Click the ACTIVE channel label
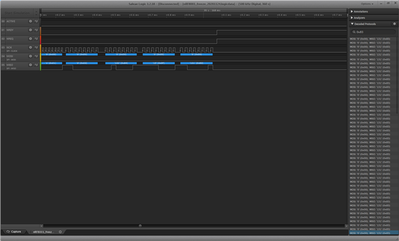The image size is (399, 241). click(11, 21)
